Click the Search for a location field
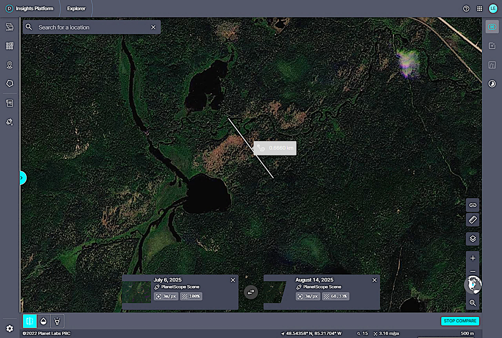This screenshot has height=338, width=502. click(92, 27)
